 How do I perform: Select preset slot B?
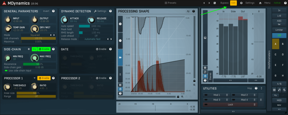(283, 44)
